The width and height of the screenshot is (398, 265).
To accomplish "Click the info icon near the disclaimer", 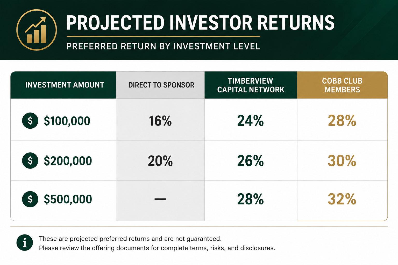I will point(25,243).
